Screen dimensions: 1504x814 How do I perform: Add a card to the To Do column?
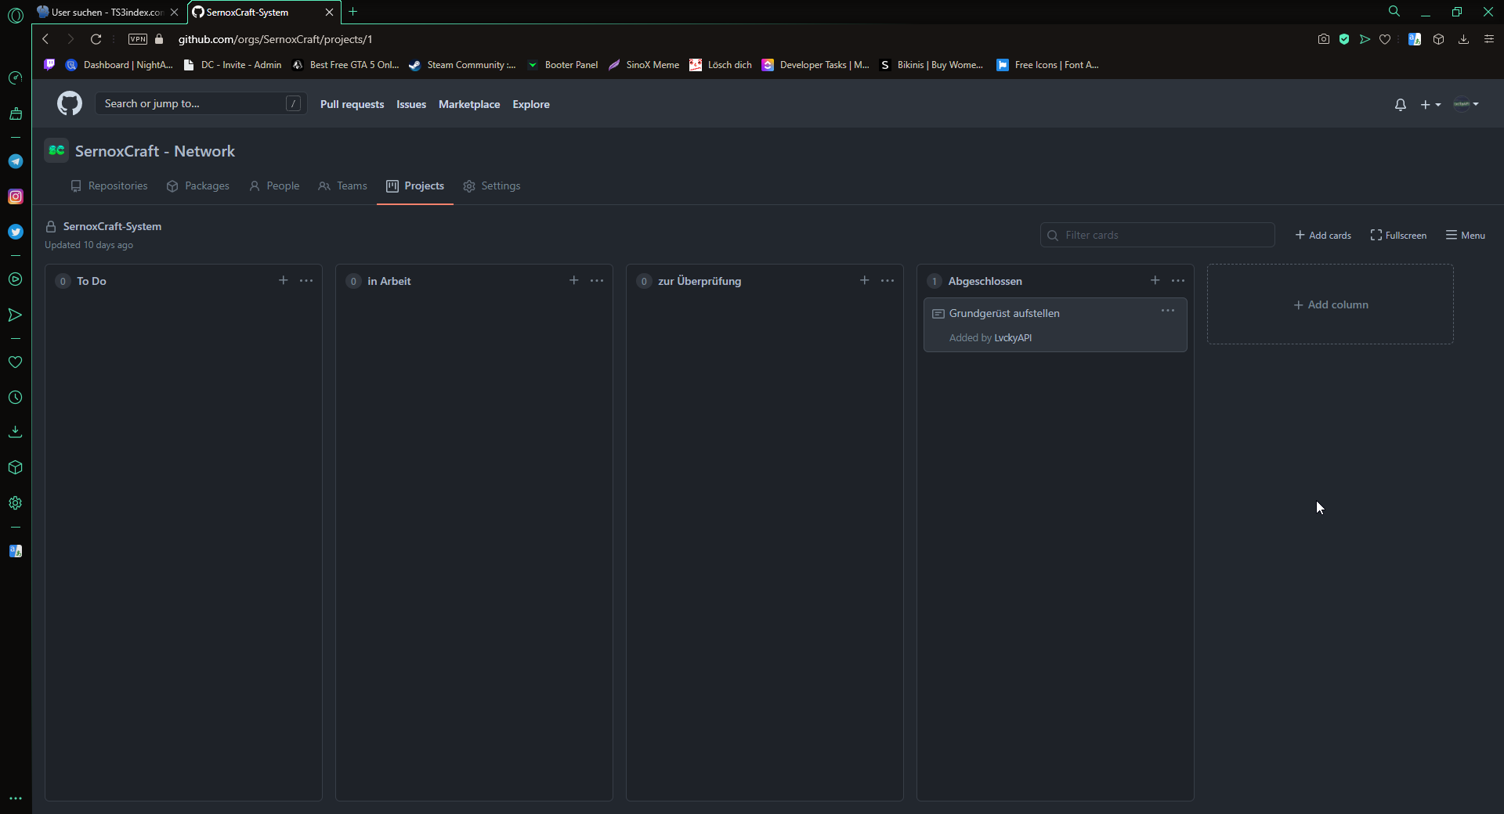[x=283, y=280]
